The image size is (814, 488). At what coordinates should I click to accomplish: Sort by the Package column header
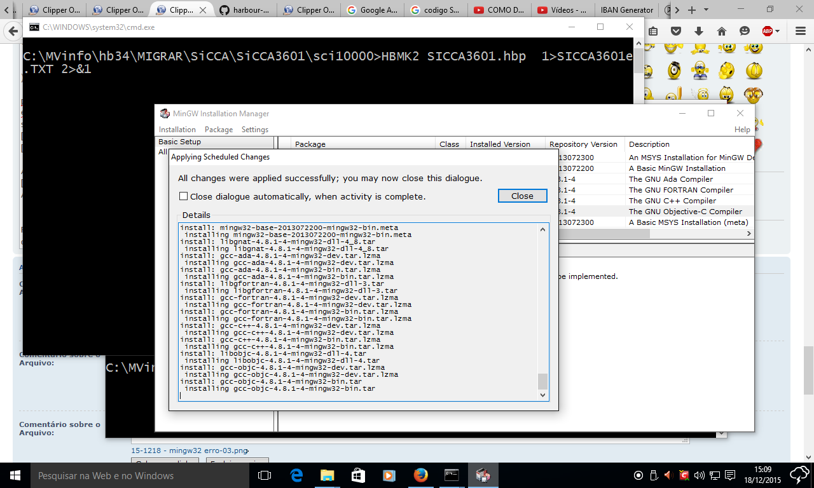364,144
